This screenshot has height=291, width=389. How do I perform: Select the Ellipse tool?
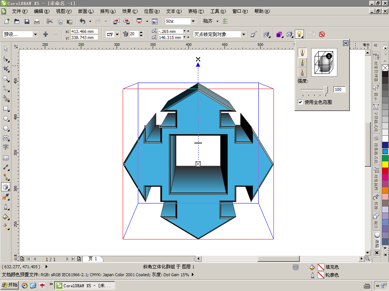coord(6,119)
